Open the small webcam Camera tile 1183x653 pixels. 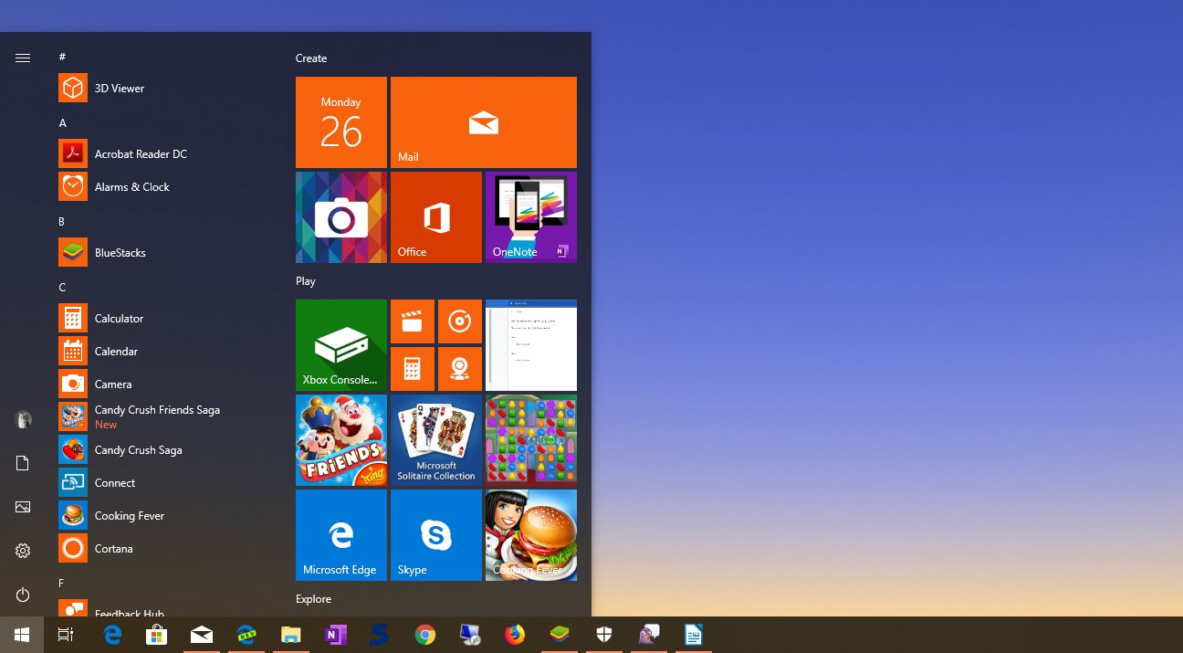click(460, 369)
